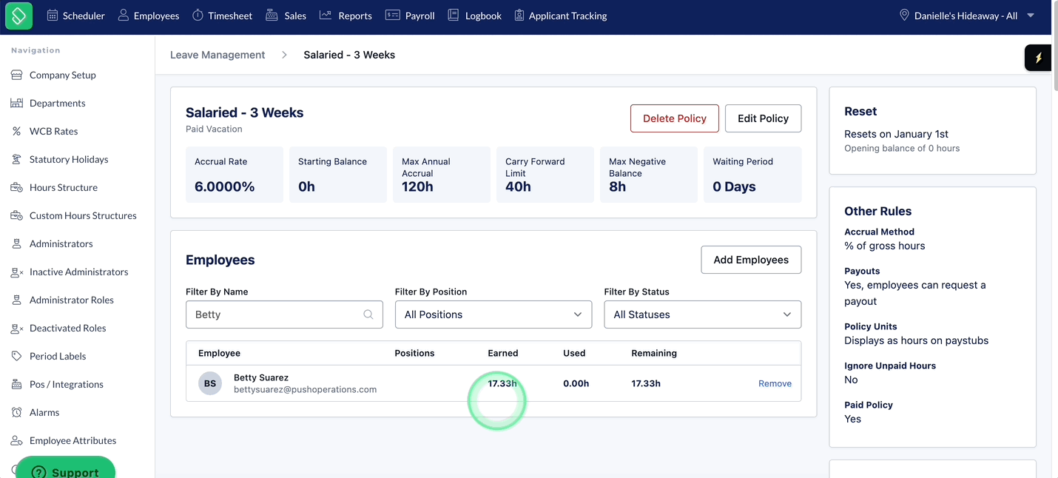The width and height of the screenshot is (1058, 478).
Task: Click the Filter By Name input field
Action: [284, 314]
